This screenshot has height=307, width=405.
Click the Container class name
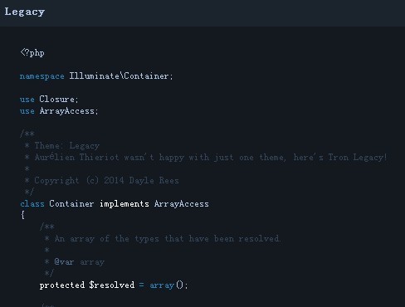pos(71,204)
